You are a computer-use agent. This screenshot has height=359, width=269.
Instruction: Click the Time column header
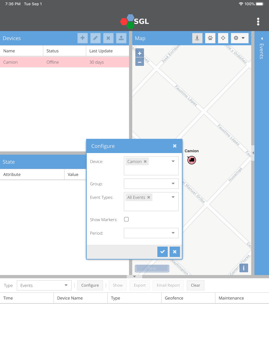pyautogui.click(x=27, y=298)
